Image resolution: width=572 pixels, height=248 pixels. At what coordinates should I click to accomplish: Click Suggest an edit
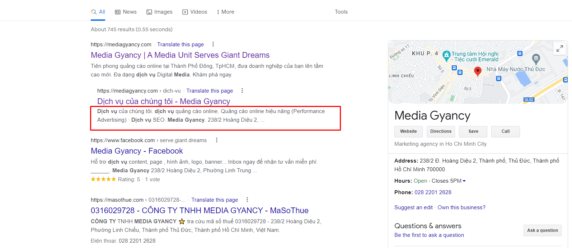pyautogui.click(x=413, y=207)
